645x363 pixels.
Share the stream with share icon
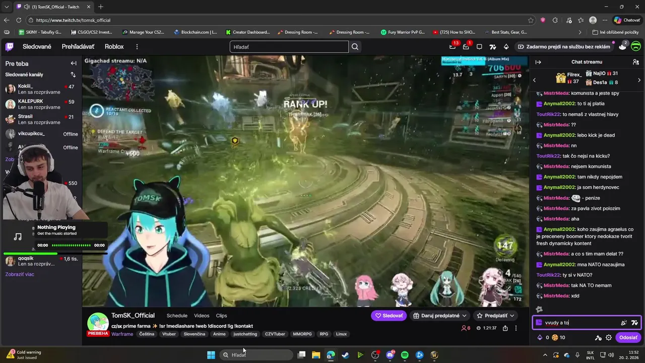pyautogui.click(x=505, y=328)
